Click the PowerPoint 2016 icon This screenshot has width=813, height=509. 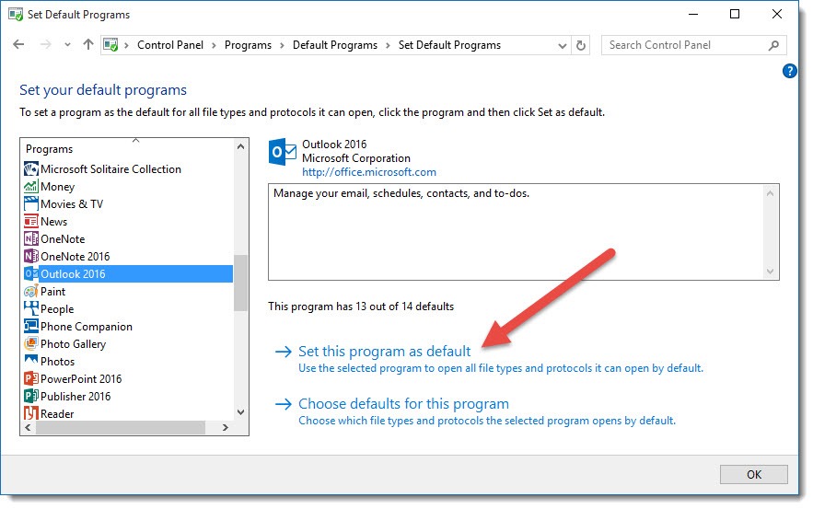pyautogui.click(x=31, y=378)
